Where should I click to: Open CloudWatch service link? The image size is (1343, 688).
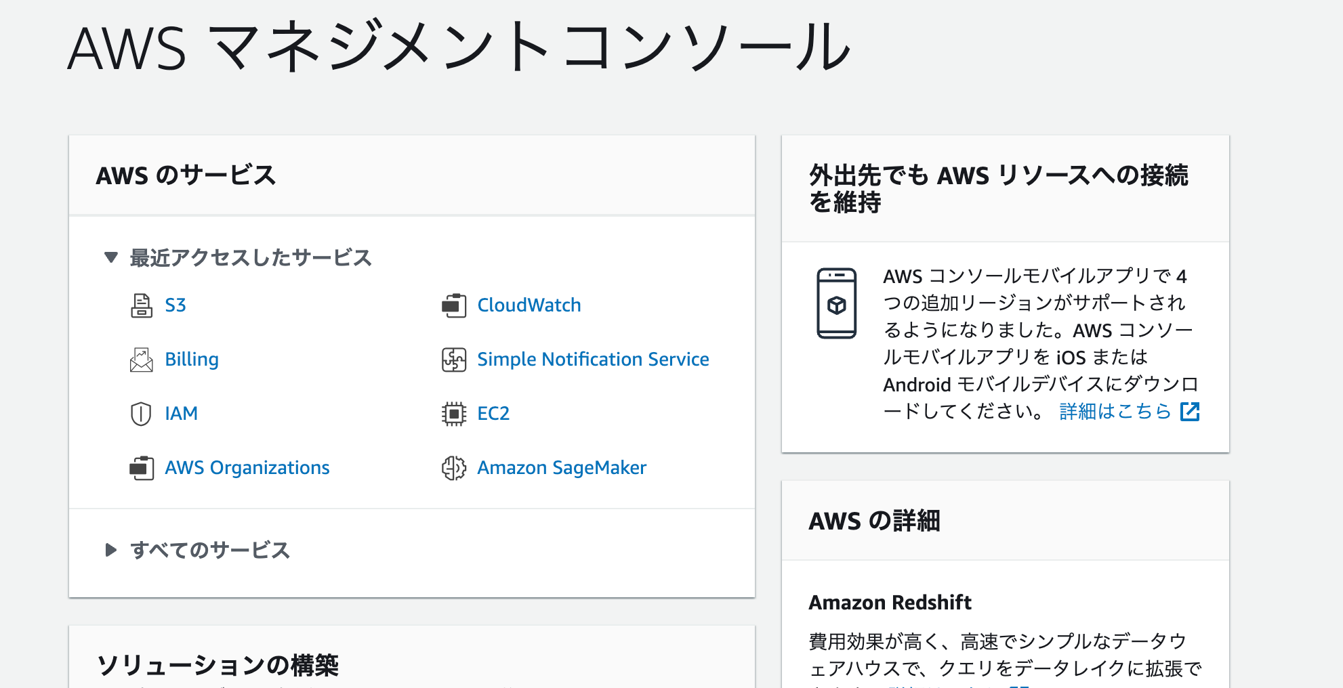(x=529, y=305)
